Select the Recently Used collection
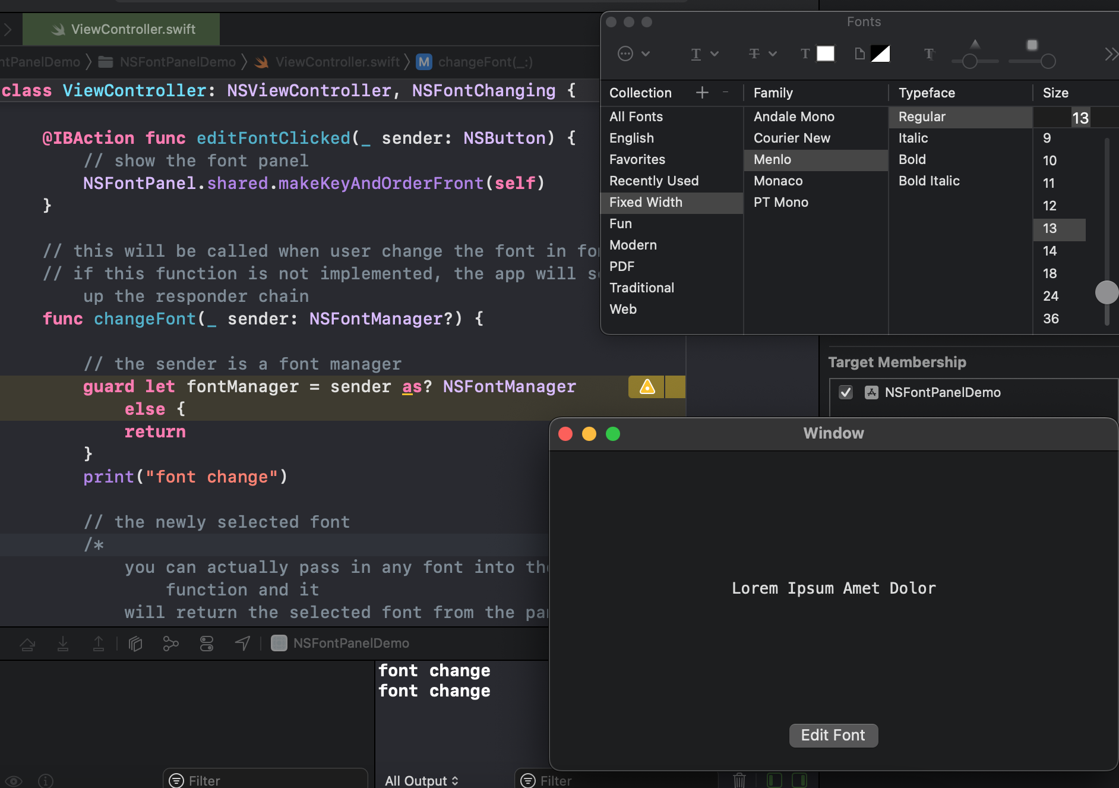Screen dimensions: 1119x788 point(672,181)
